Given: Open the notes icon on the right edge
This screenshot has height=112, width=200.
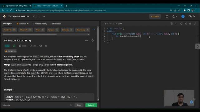Looking at the screenshot, I should coord(197,46).
